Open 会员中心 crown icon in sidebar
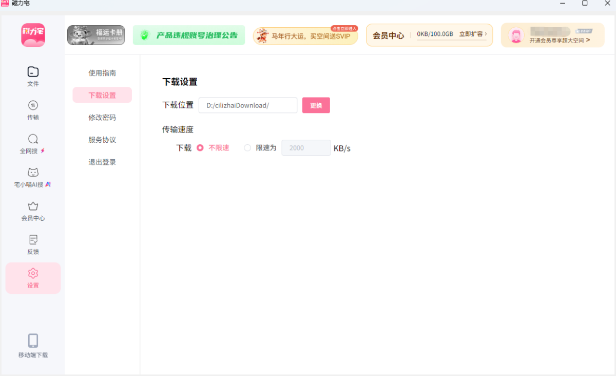This screenshot has height=376, width=616. [x=33, y=206]
